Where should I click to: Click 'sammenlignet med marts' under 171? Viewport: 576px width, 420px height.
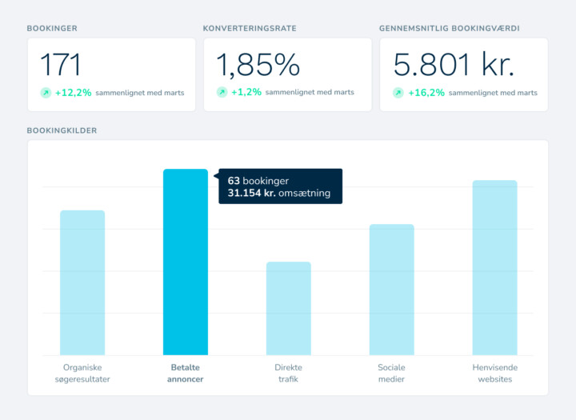coord(140,93)
